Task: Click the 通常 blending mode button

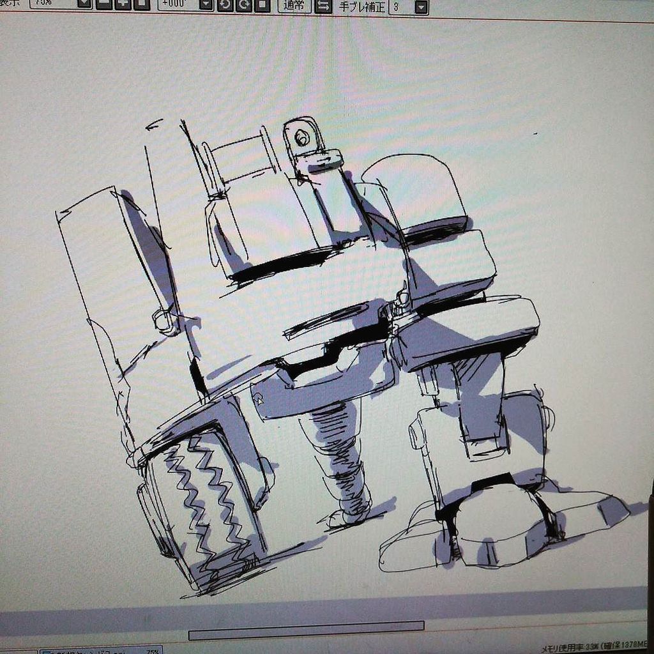Action: coord(294,6)
